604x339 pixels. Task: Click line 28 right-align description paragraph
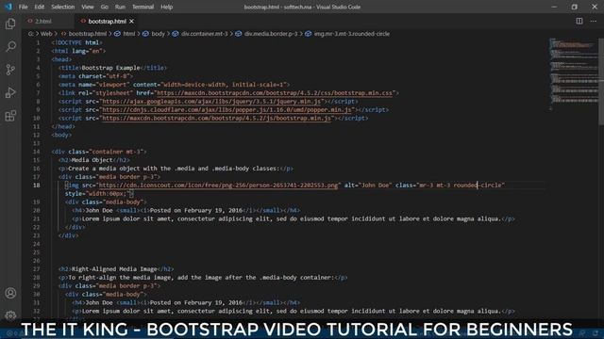coord(203,278)
